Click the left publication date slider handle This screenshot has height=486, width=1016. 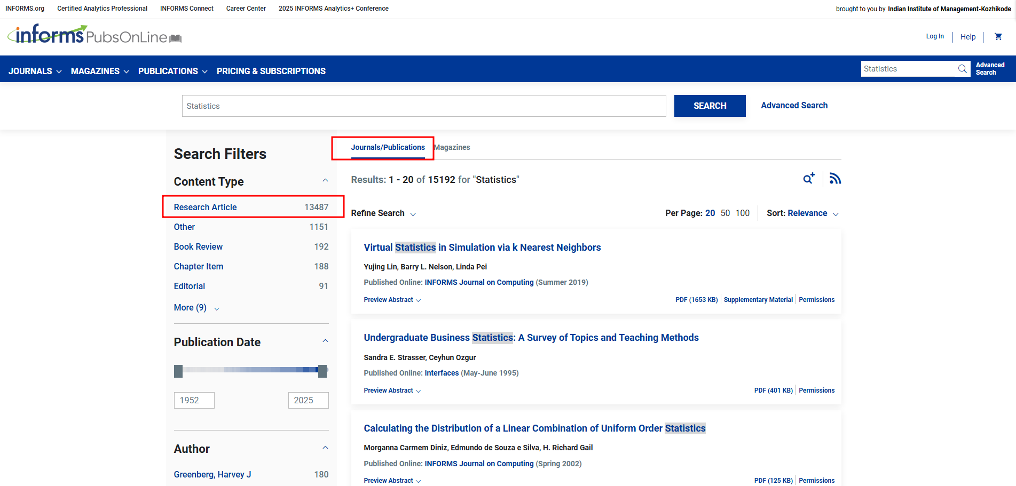178,371
